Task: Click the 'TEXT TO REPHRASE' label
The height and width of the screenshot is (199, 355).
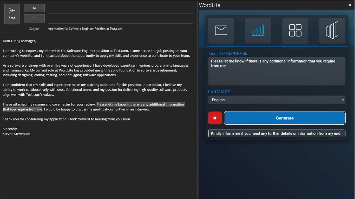Action: coord(228,53)
